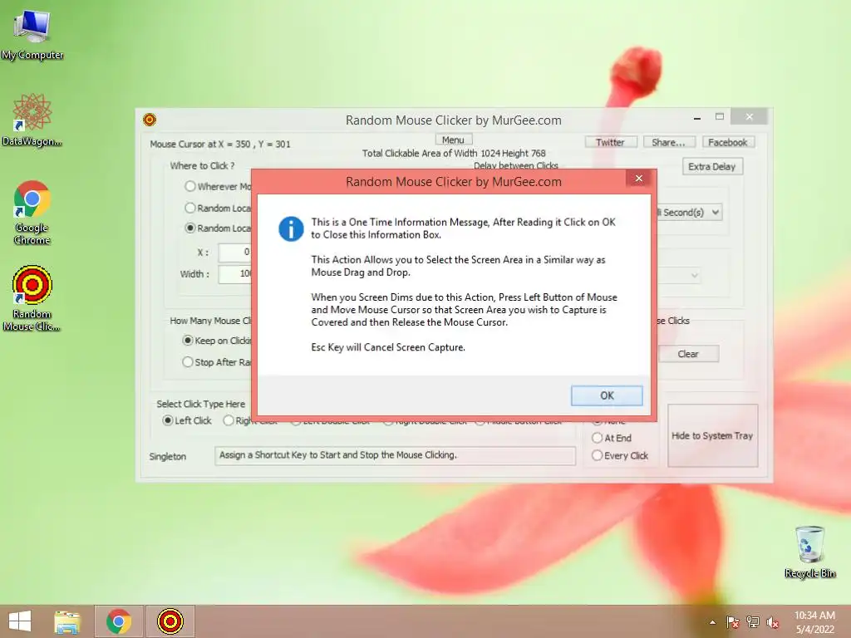Open Action Center flag icon

pyautogui.click(x=732, y=623)
